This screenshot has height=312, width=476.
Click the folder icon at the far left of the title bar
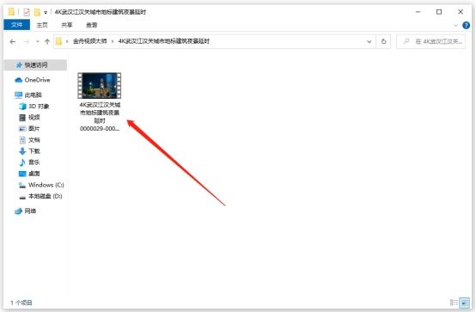[x=11, y=12]
